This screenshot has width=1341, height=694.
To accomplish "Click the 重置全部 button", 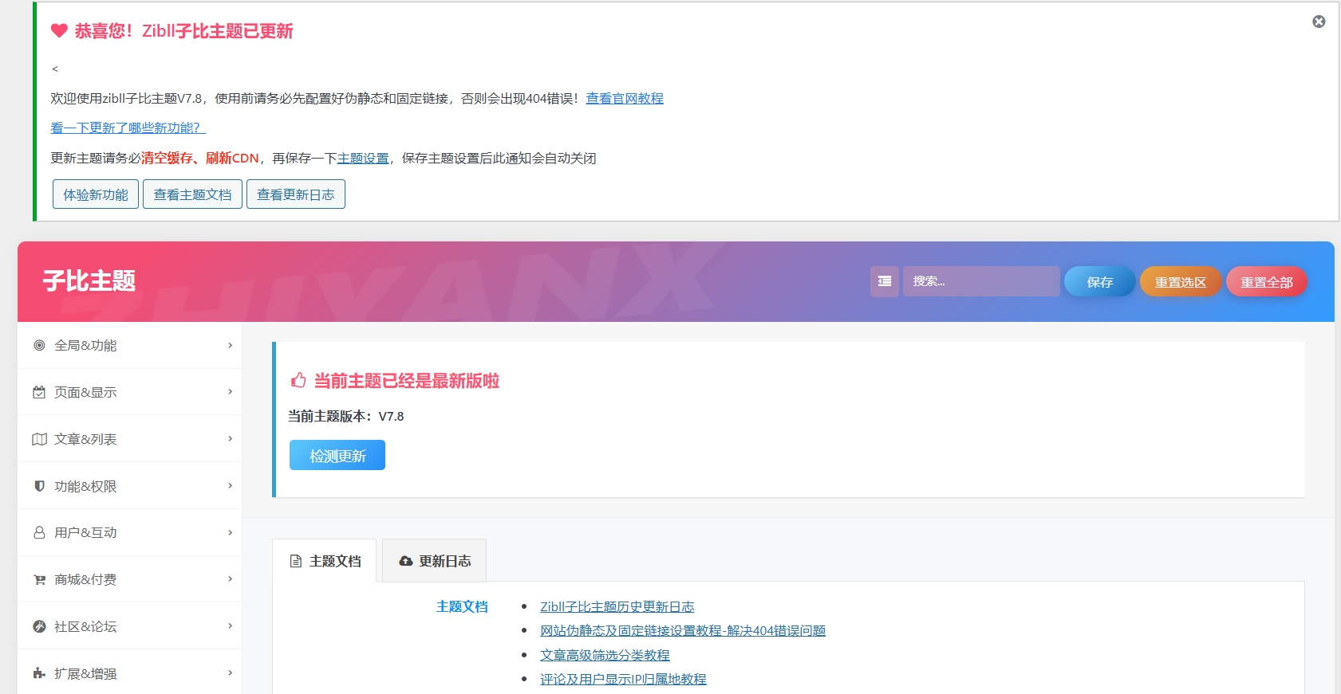I will (1266, 282).
